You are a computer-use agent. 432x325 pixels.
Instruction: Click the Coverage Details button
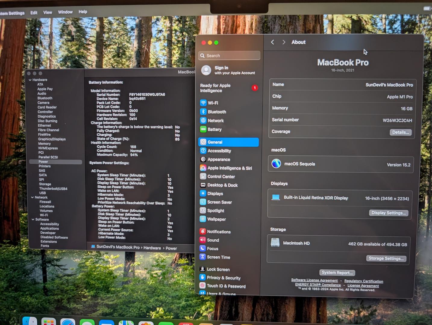400,132
